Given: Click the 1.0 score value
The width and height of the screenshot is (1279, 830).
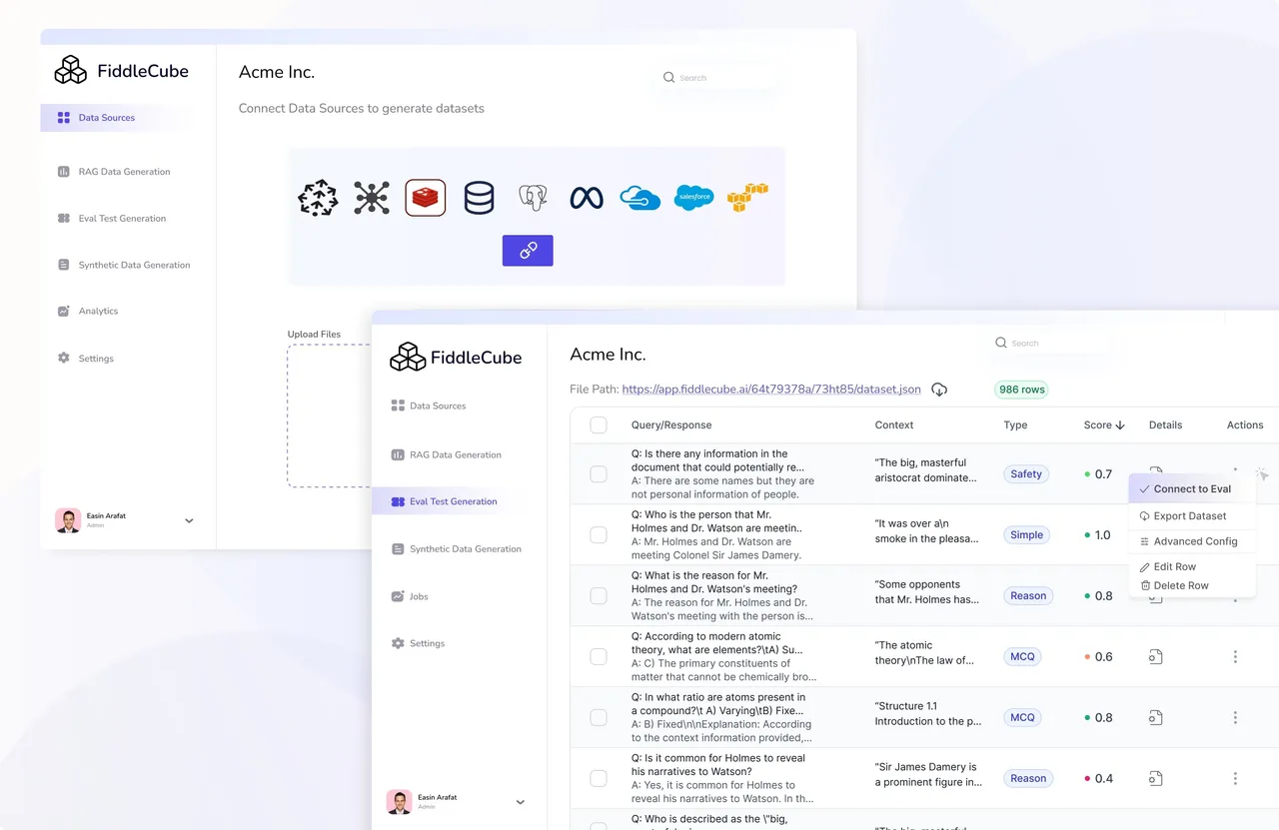Looking at the screenshot, I should (x=1102, y=535).
